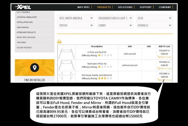The width and height of the screenshot is (188, 126).
Task: Click the printer icon above the table
Action: click(x=59, y=42)
